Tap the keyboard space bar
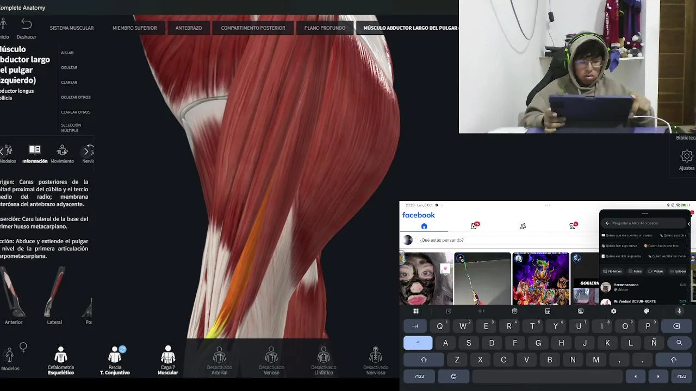This screenshot has width=696, height=391. coord(547,376)
